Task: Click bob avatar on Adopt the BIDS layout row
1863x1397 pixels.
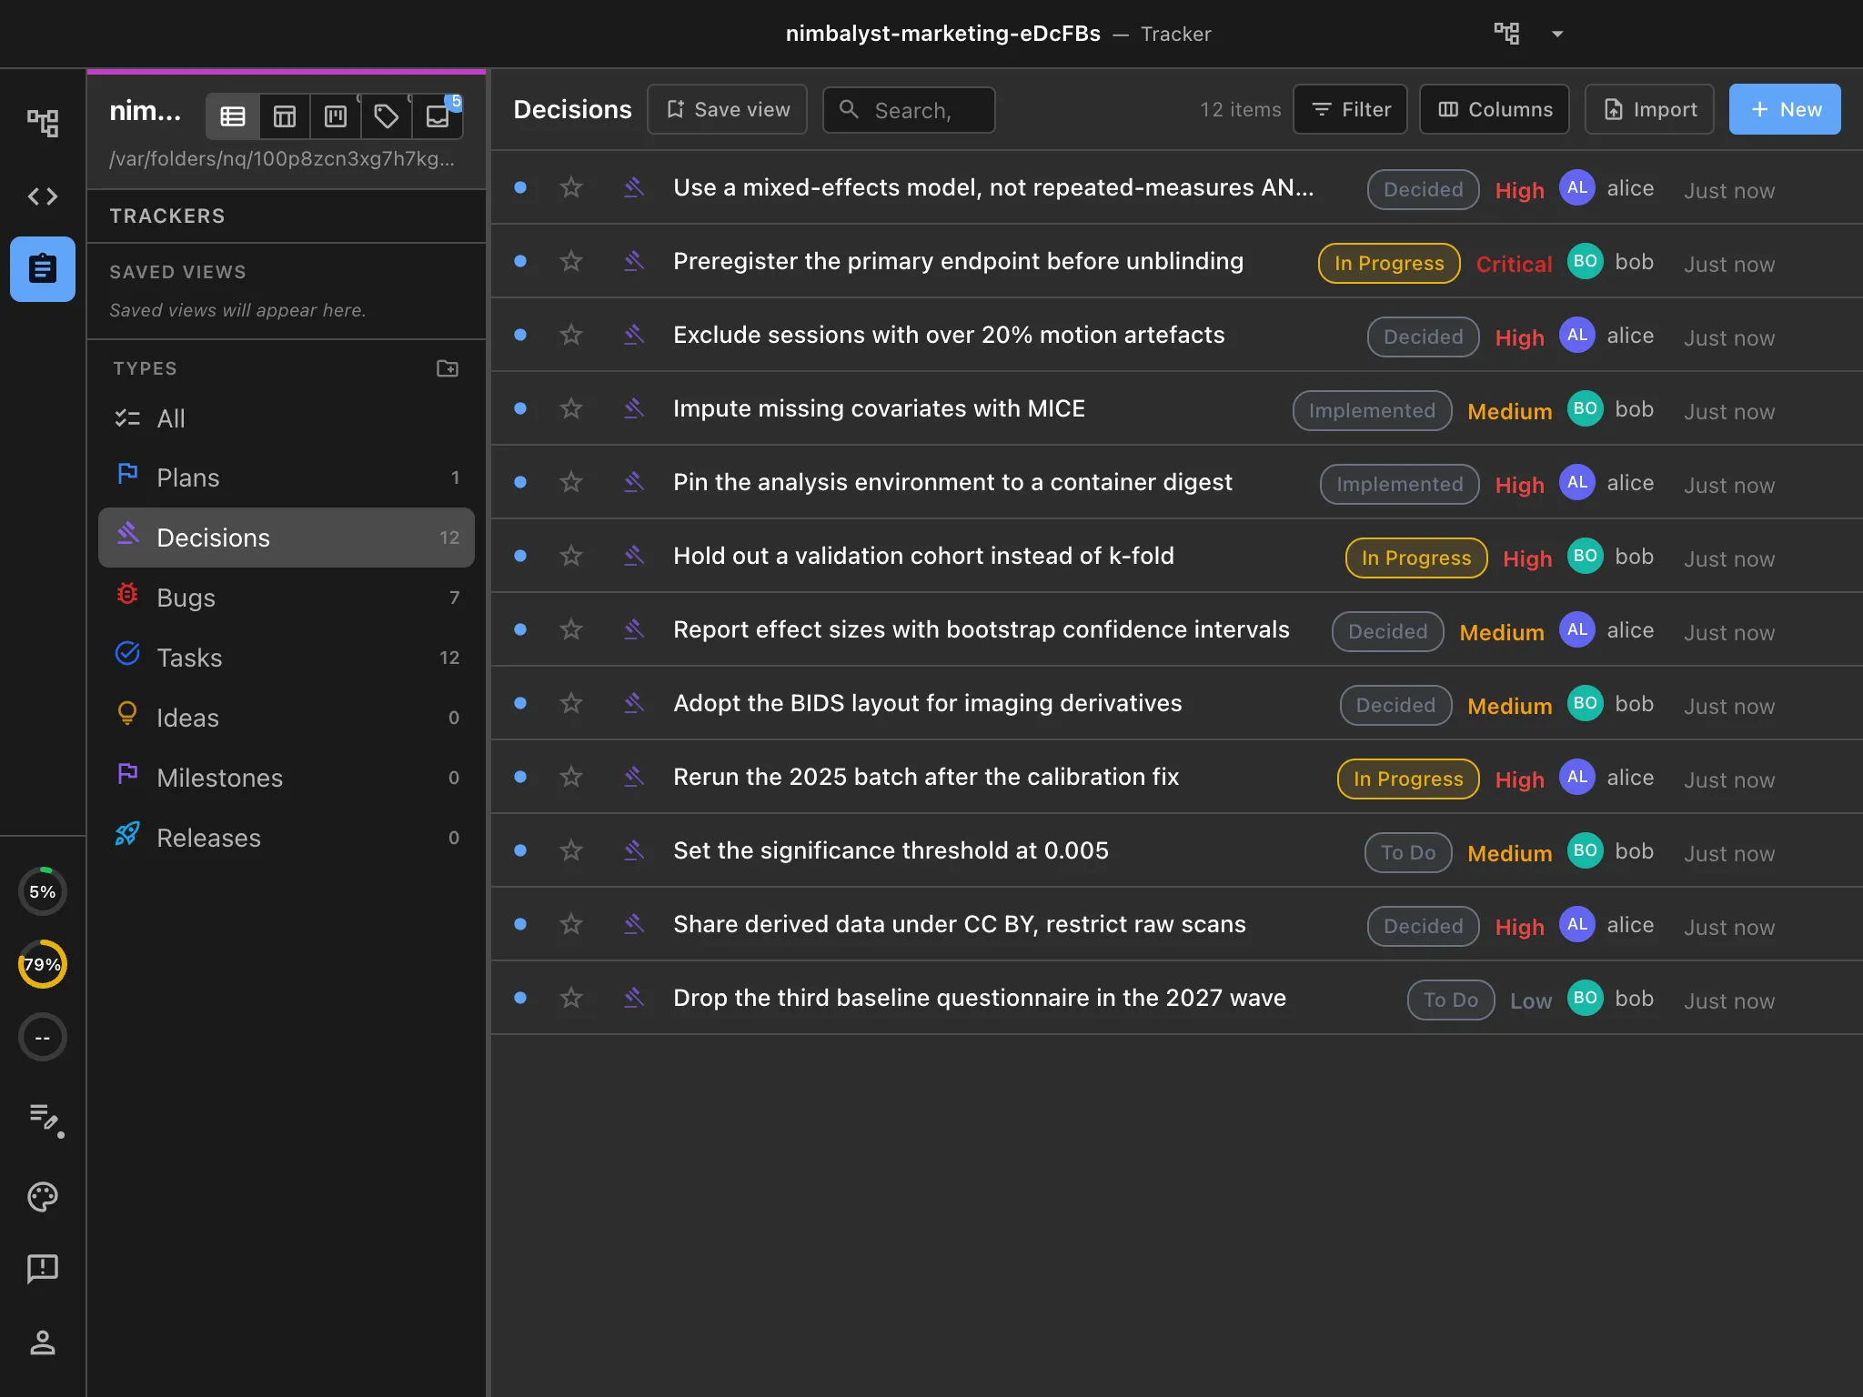Action: click(1586, 703)
